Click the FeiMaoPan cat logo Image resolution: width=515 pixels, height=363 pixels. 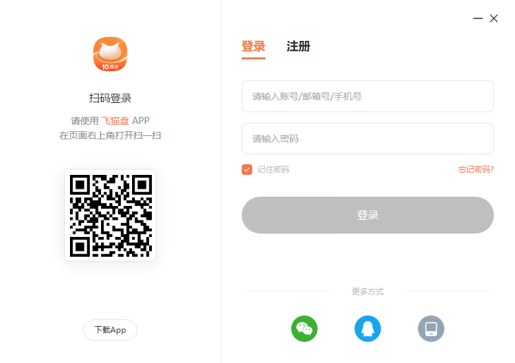pyautogui.click(x=110, y=54)
